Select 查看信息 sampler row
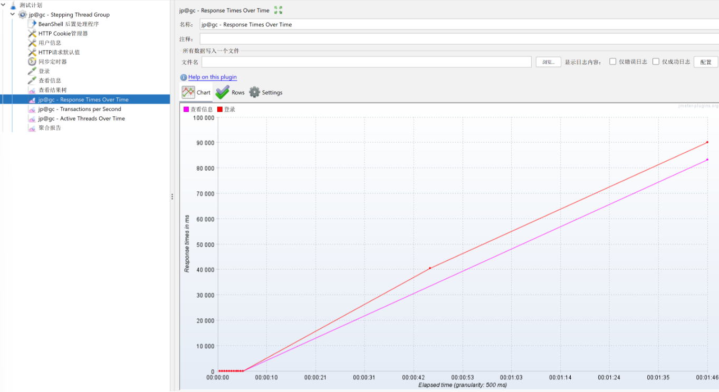Screen dimensions: 719x392 coord(50,81)
